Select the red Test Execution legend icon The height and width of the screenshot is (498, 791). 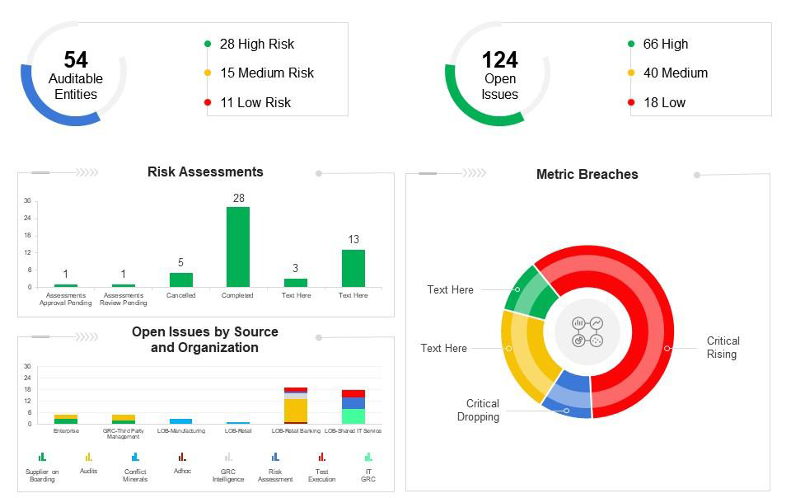321,457
